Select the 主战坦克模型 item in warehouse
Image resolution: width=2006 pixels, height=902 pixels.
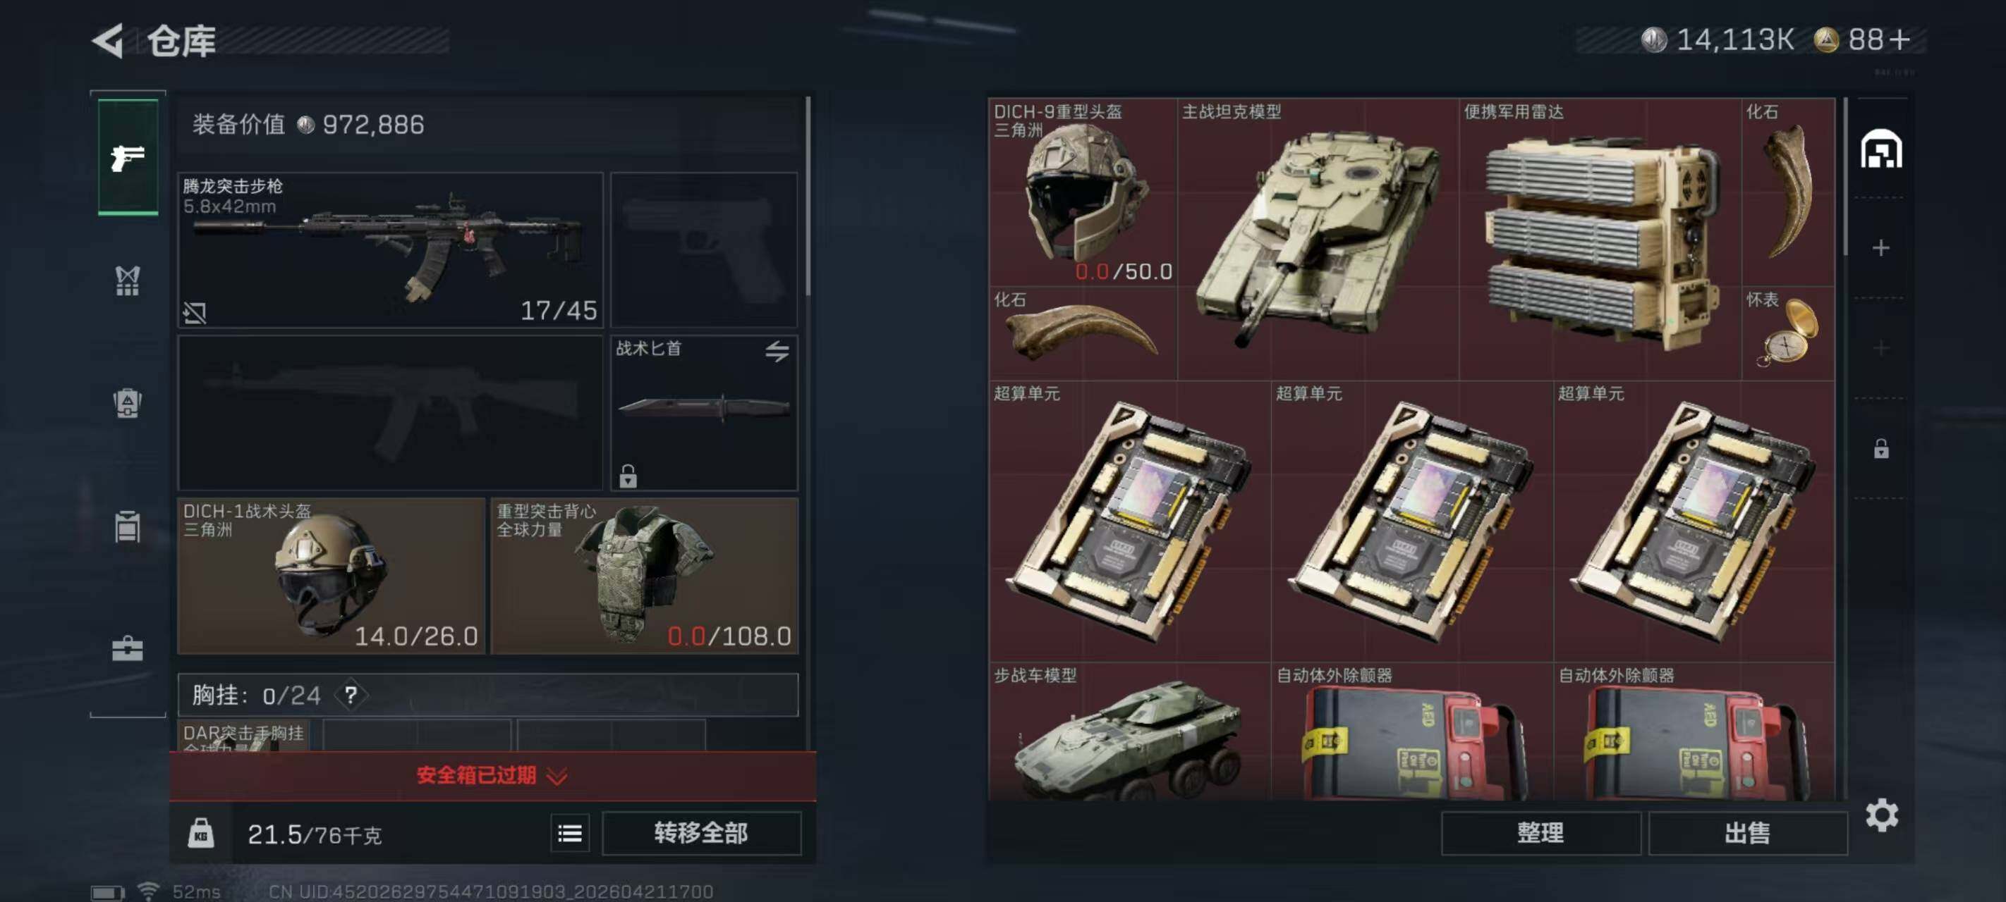(x=1318, y=239)
